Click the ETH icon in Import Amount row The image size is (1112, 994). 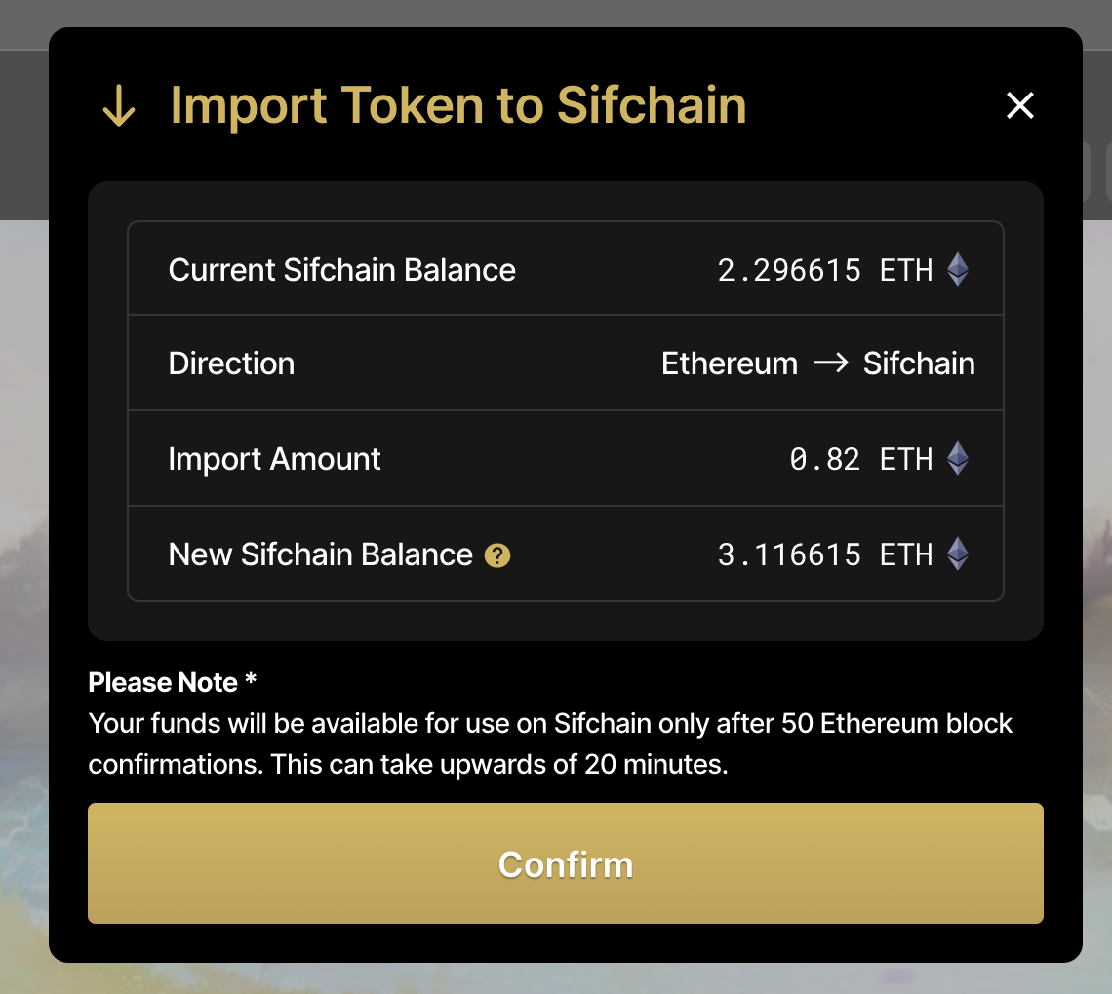(x=958, y=459)
